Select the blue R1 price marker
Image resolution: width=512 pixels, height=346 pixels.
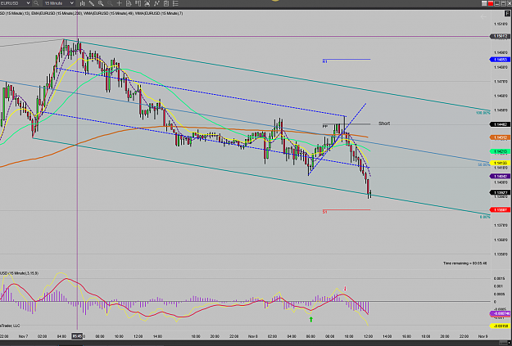tap(500, 60)
